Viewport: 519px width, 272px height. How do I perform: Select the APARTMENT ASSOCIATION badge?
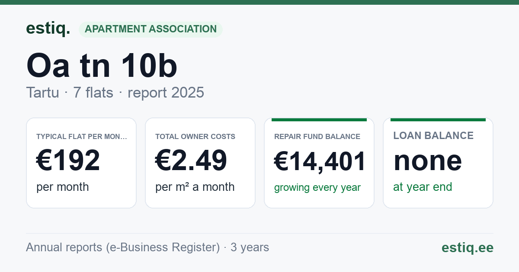point(151,29)
